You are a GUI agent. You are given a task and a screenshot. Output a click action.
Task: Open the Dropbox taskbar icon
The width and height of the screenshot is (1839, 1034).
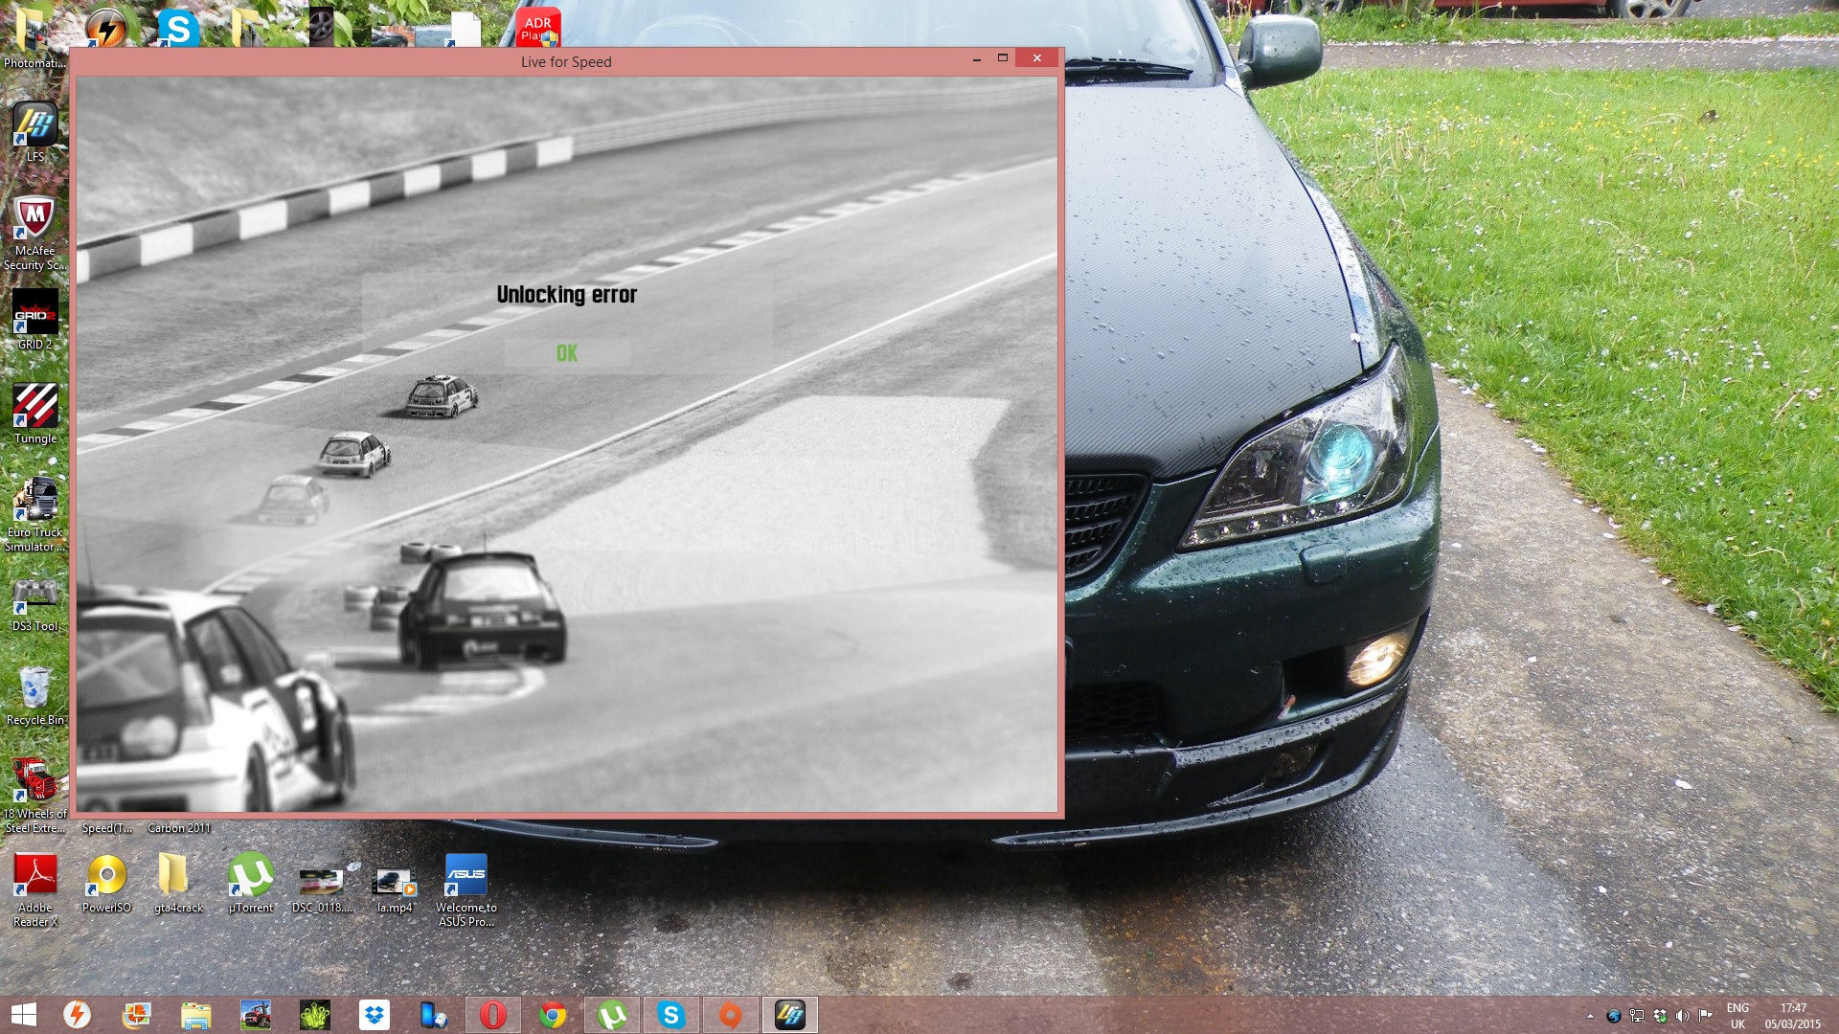pyautogui.click(x=375, y=1015)
